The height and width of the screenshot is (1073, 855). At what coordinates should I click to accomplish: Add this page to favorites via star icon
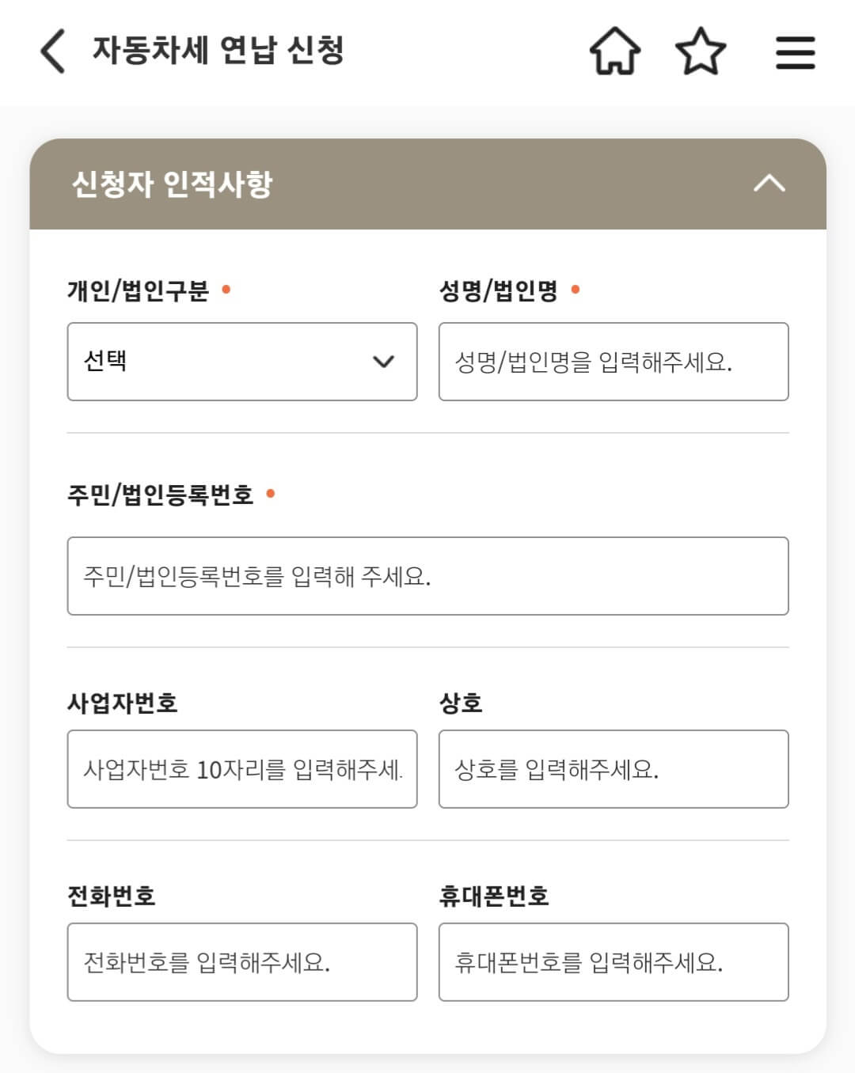tap(701, 53)
